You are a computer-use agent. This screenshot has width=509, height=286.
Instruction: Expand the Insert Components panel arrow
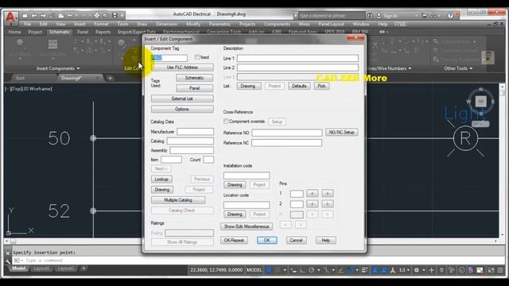pyautogui.click(x=78, y=68)
